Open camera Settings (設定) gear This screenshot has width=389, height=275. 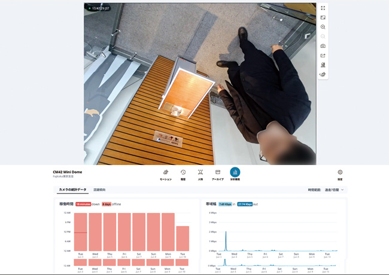tap(340, 174)
